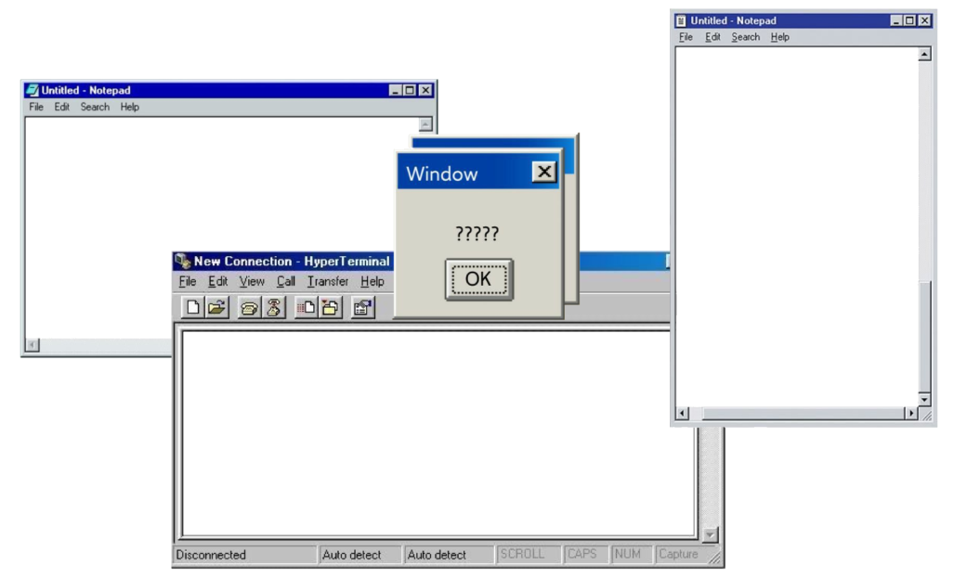Close the Window dialog with X
The height and width of the screenshot is (577, 954).
(543, 173)
